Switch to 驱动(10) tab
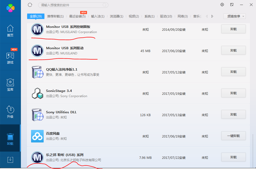Screen dimensions: 256x169 [x=166, y=16]
